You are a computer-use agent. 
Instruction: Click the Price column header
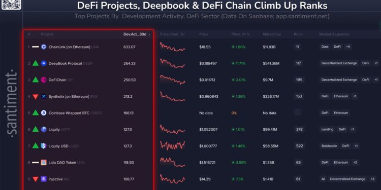pyautogui.click(x=204, y=34)
